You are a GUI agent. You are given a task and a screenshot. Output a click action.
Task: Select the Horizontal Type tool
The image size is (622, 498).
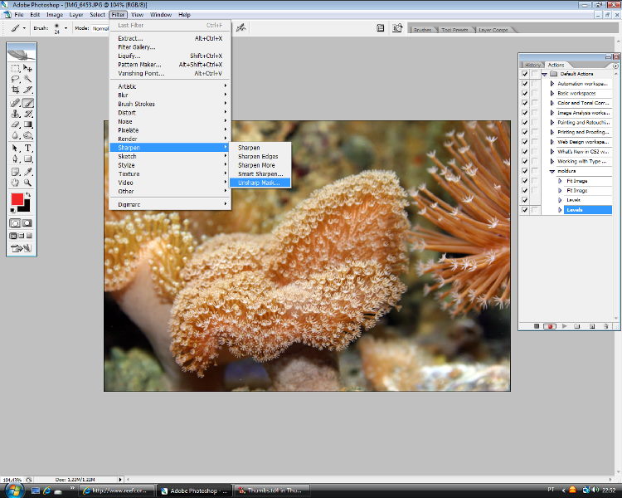pos(27,148)
